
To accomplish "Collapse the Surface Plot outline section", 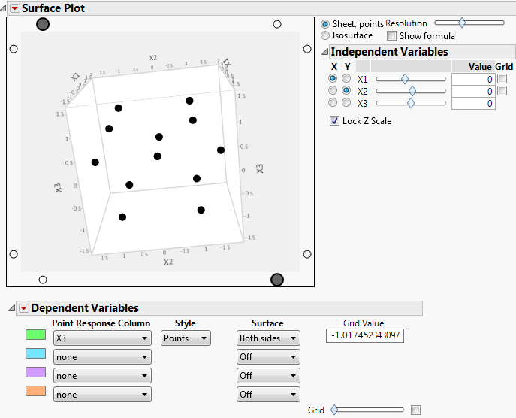I will [x=5, y=8].
